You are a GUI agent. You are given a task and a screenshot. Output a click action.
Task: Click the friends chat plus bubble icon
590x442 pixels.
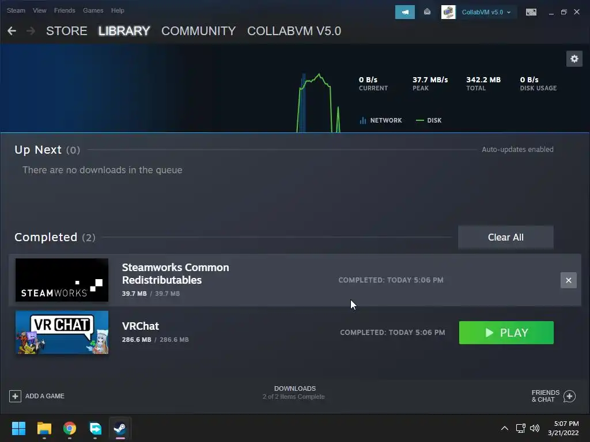tap(569, 396)
